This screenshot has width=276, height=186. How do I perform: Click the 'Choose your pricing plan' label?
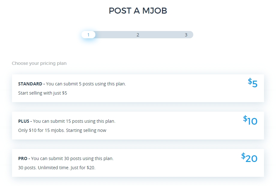(x=39, y=63)
